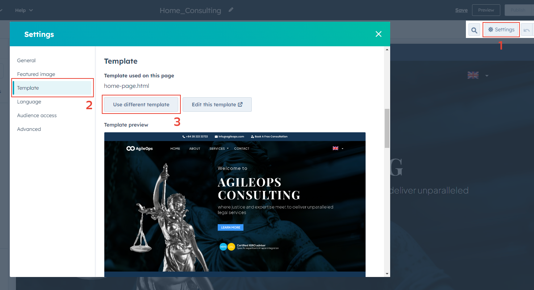This screenshot has width=534, height=290.
Task: Switch to the Language tab
Action: [x=29, y=102]
